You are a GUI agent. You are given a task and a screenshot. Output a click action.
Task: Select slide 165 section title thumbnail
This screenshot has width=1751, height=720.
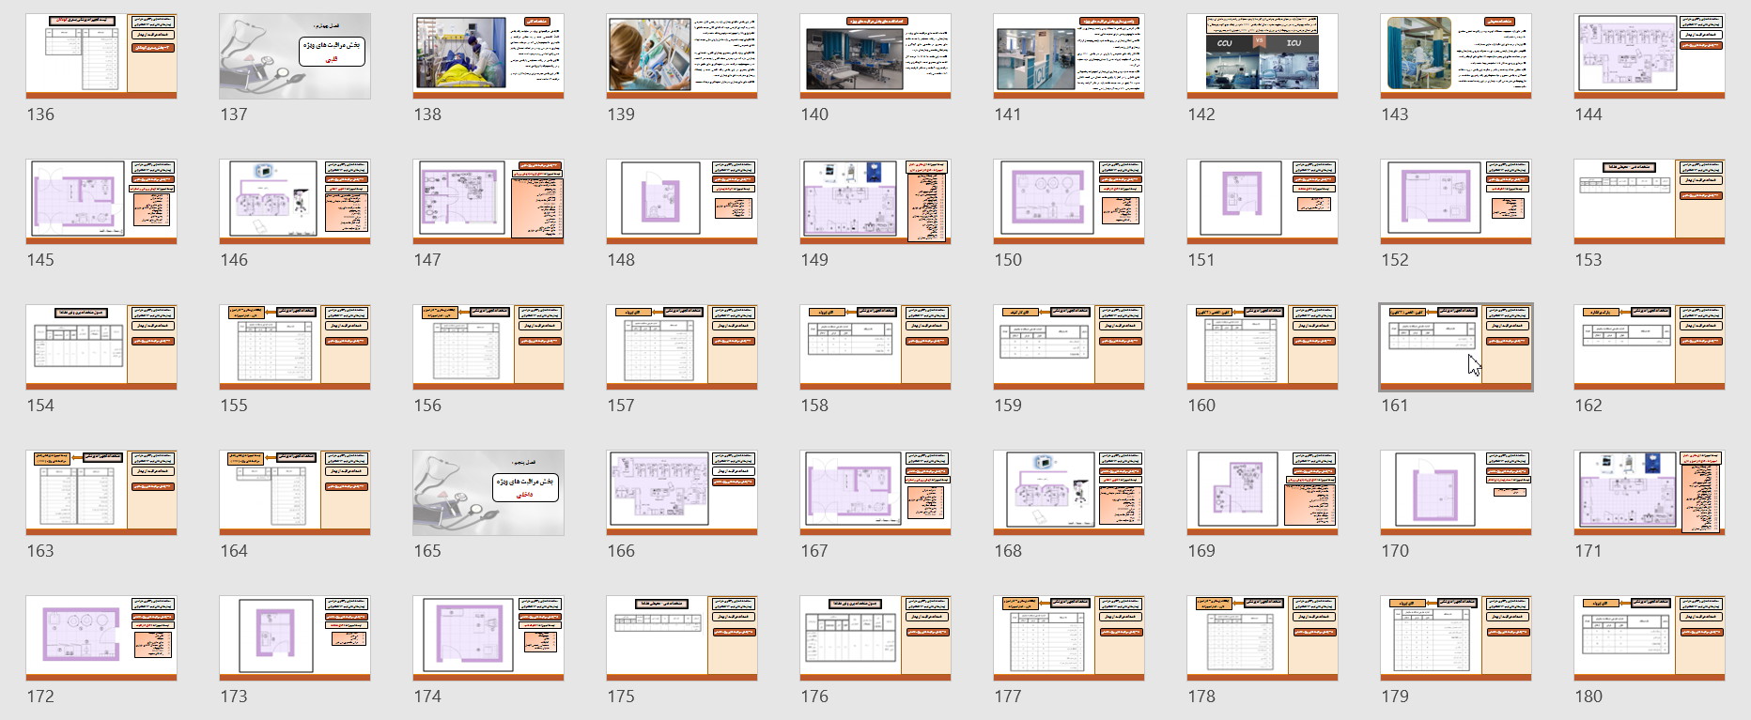click(x=488, y=493)
